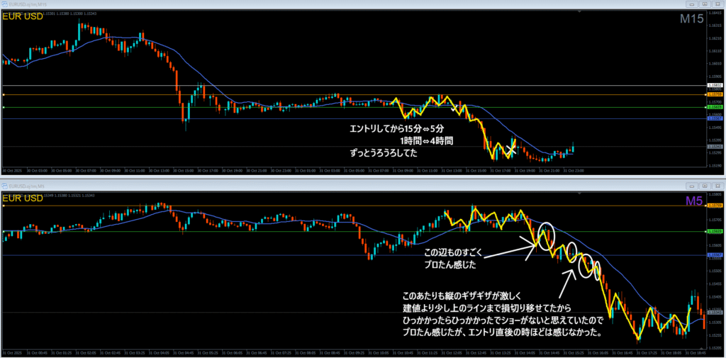Select the white 1.15832 price tag in M15 chart

[x=715, y=86]
